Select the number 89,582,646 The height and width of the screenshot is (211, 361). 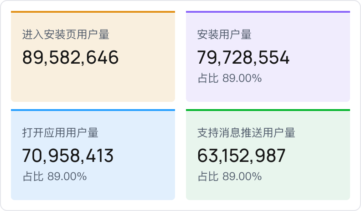[x=70, y=58]
